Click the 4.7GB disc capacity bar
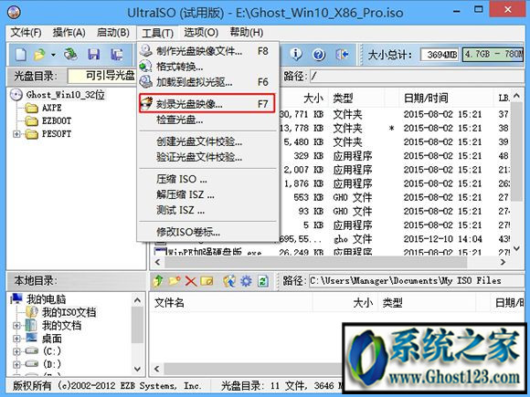Image resolution: width=530 pixels, height=397 pixels. (x=493, y=55)
